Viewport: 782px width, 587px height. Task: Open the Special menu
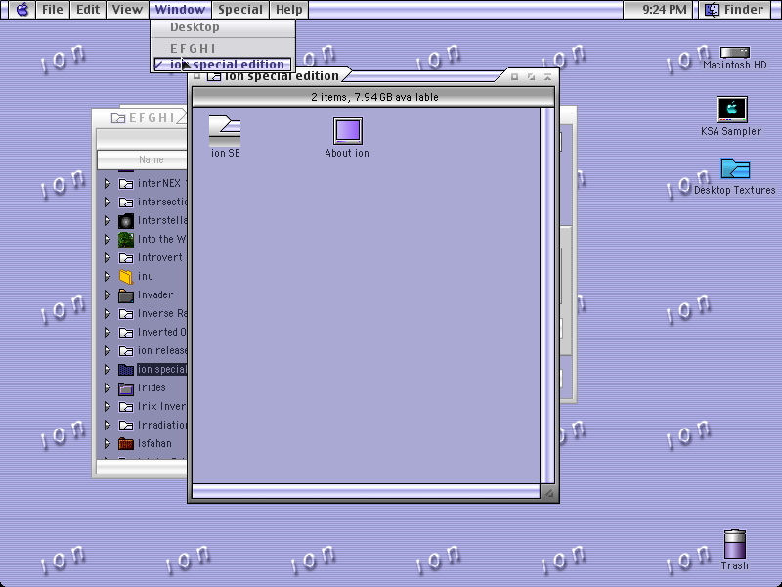(x=240, y=10)
